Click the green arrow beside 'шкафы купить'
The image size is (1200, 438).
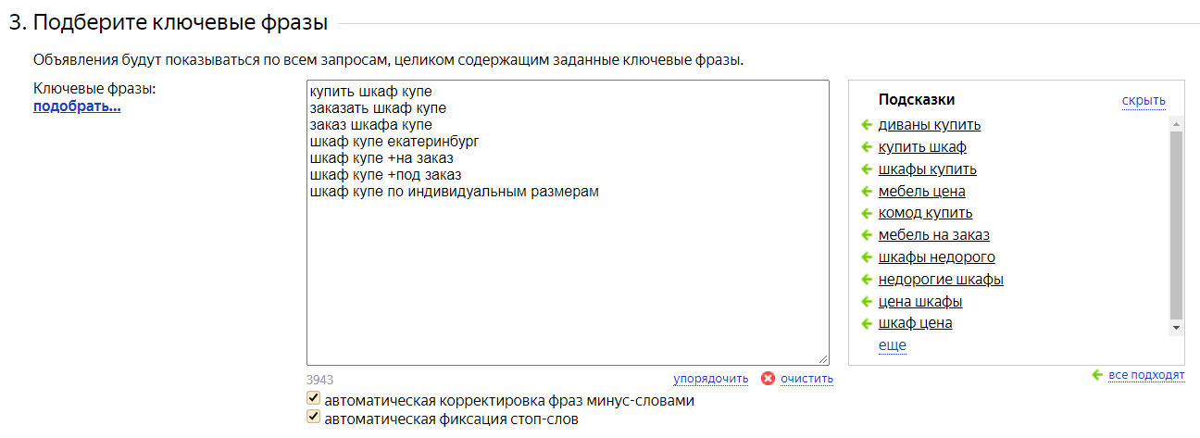click(x=867, y=169)
